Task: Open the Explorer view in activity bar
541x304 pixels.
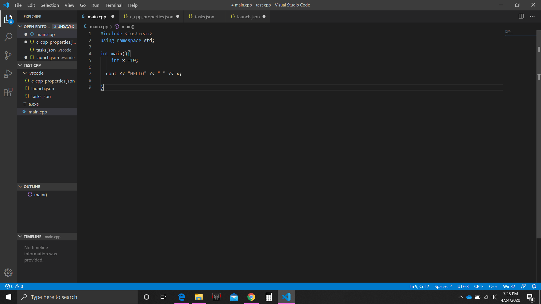Action: pyautogui.click(x=8, y=19)
